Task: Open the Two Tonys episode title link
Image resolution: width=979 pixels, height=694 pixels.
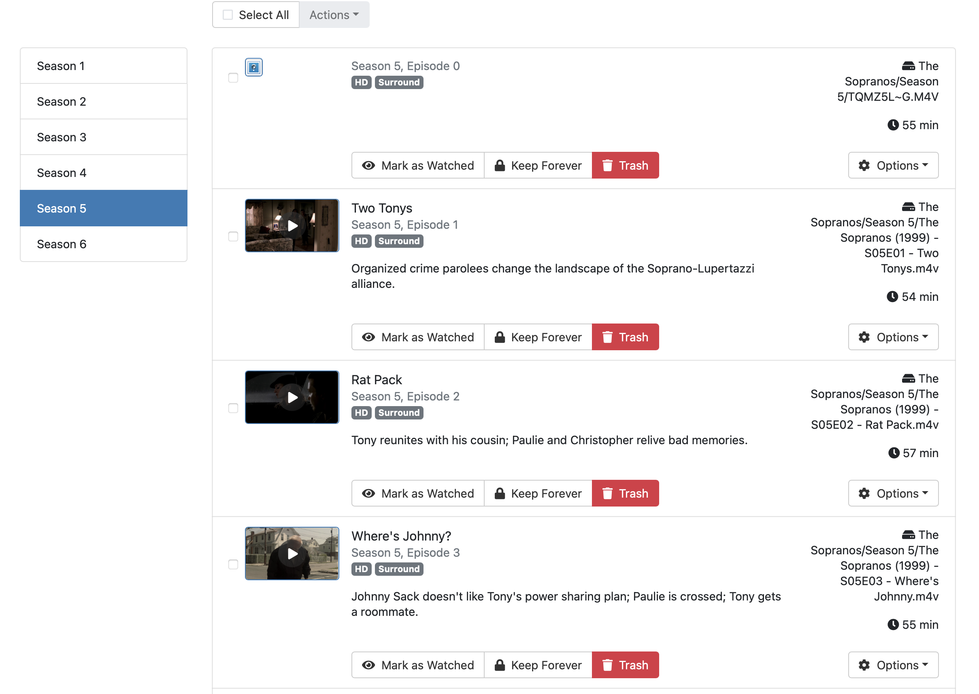Action: [382, 208]
